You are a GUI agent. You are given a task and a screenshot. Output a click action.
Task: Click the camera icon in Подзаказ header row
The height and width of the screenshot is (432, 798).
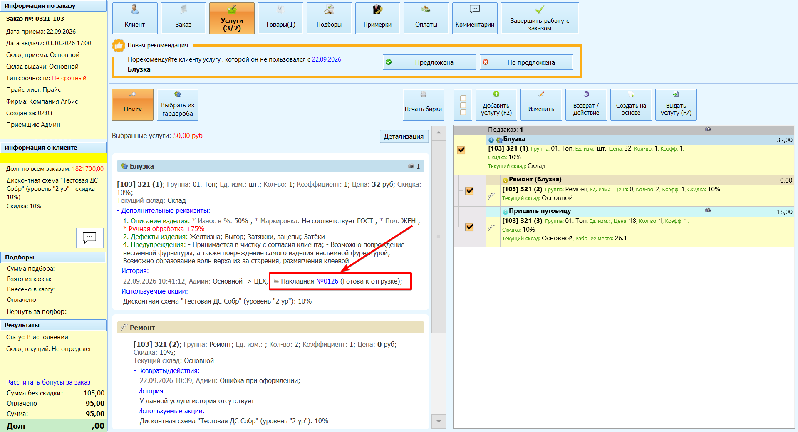point(708,129)
